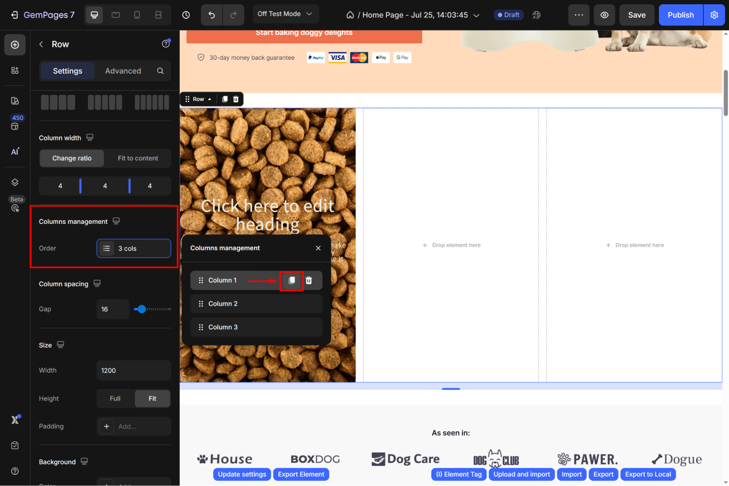729x486 pixels.
Task: Switch to tablet device view
Action: (116, 15)
